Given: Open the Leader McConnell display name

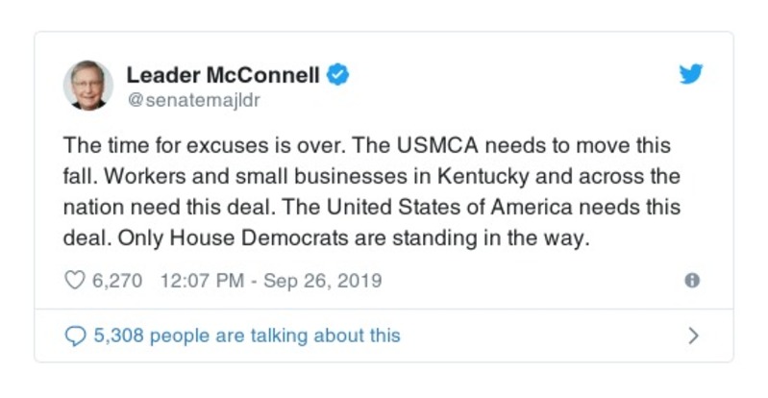Looking at the screenshot, I should (x=223, y=75).
